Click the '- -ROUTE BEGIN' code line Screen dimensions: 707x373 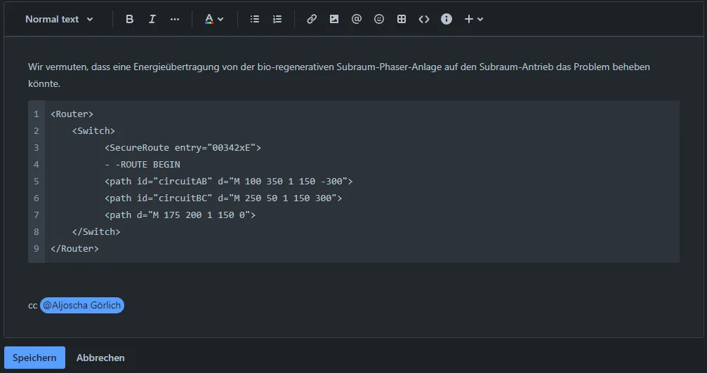pos(143,165)
